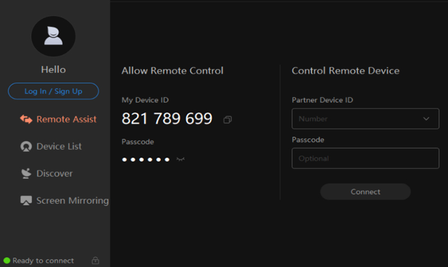Click the lock icon in status bar
Viewport: 448px width, 267px height.
95,261
